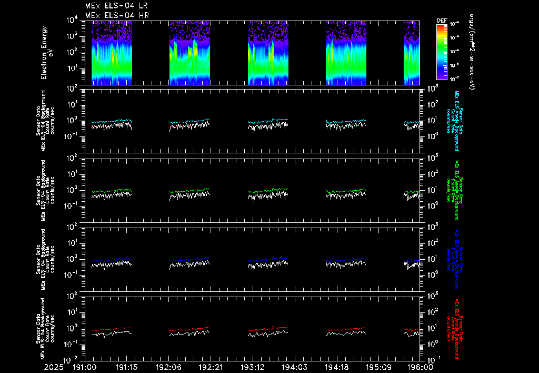Click the ergs/(cm**2-sr-sec-eV) units label
Viewport: 539px width, 373px height.
click(x=472, y=52)
